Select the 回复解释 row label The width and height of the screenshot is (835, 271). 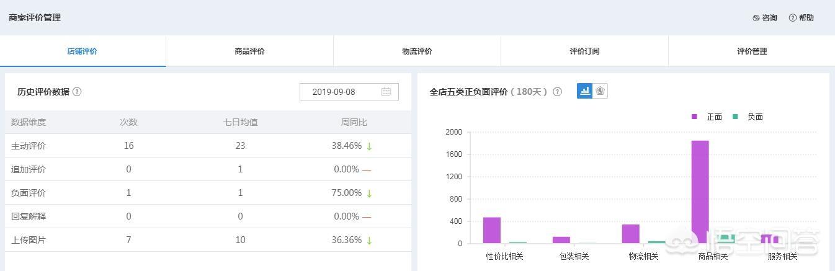point(29,216)
